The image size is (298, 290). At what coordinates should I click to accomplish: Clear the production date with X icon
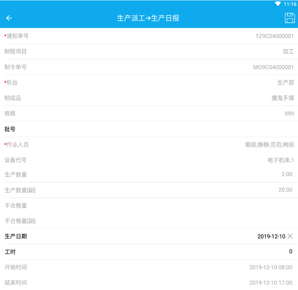click(x=290, y=236)
